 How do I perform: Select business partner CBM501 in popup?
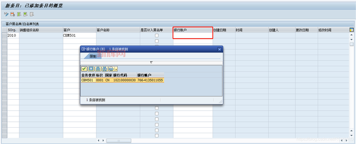point(88,80)
